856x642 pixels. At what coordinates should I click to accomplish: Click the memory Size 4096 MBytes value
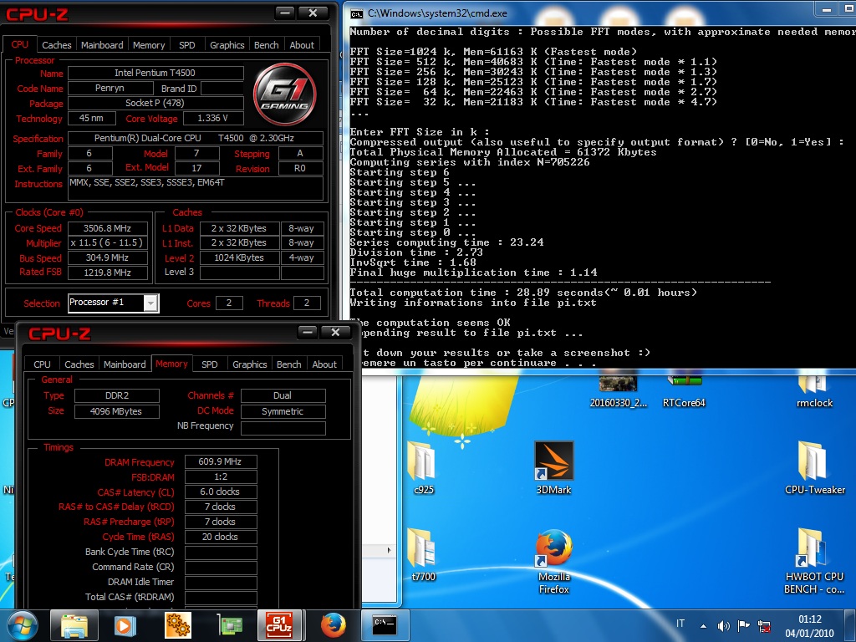tap(116, 411)
